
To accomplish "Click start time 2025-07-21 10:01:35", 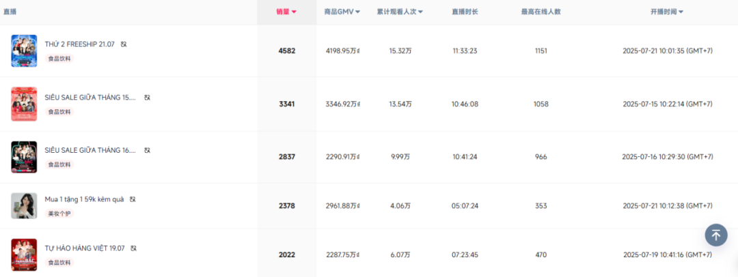I will (668, 50).
